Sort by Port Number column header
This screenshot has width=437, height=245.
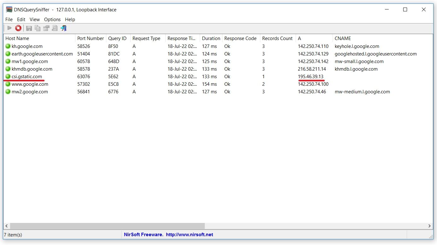click(91, 38)
